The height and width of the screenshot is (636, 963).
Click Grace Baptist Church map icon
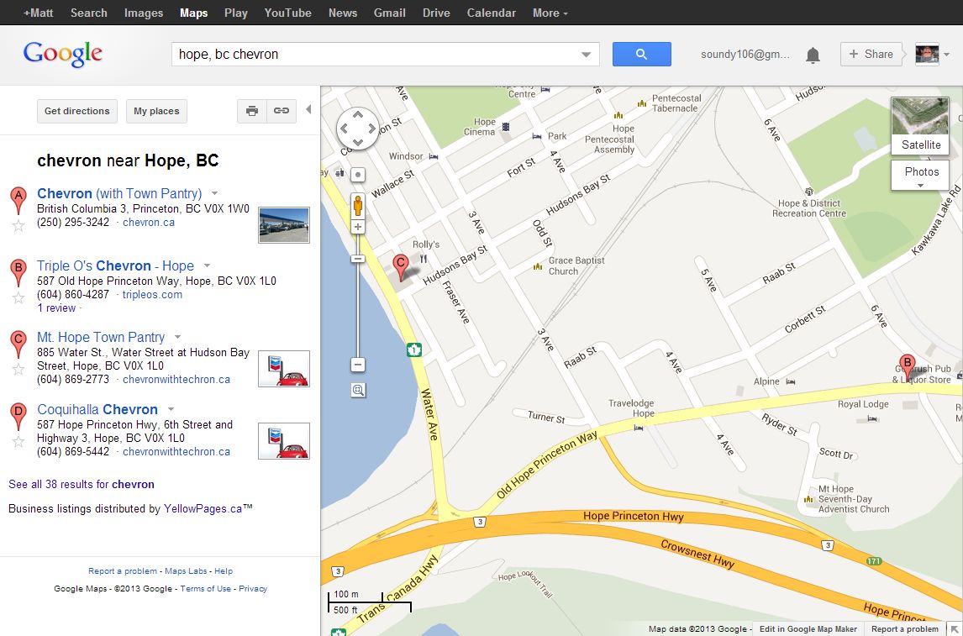(538, 265)
